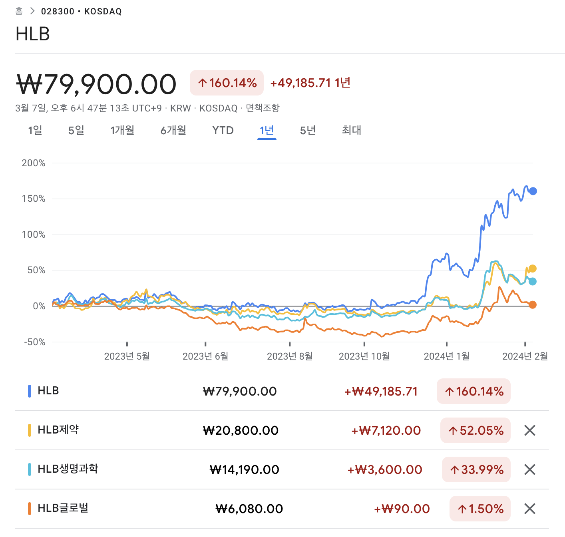Click the 2023년 8월 axis label
565x537 pixels.
pyautogui.click(x=290, y=356)
